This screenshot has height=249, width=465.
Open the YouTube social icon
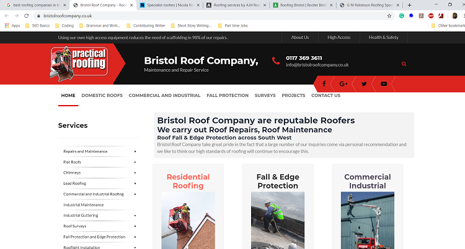tap(384, 84)
